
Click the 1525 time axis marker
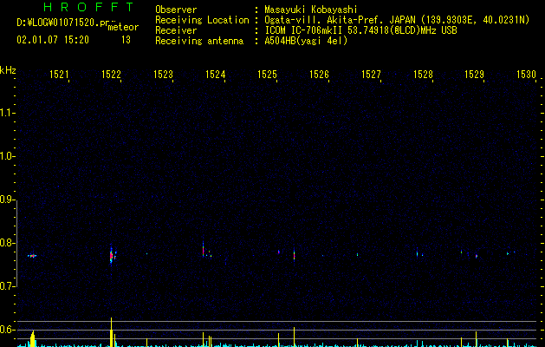[267, 75]
